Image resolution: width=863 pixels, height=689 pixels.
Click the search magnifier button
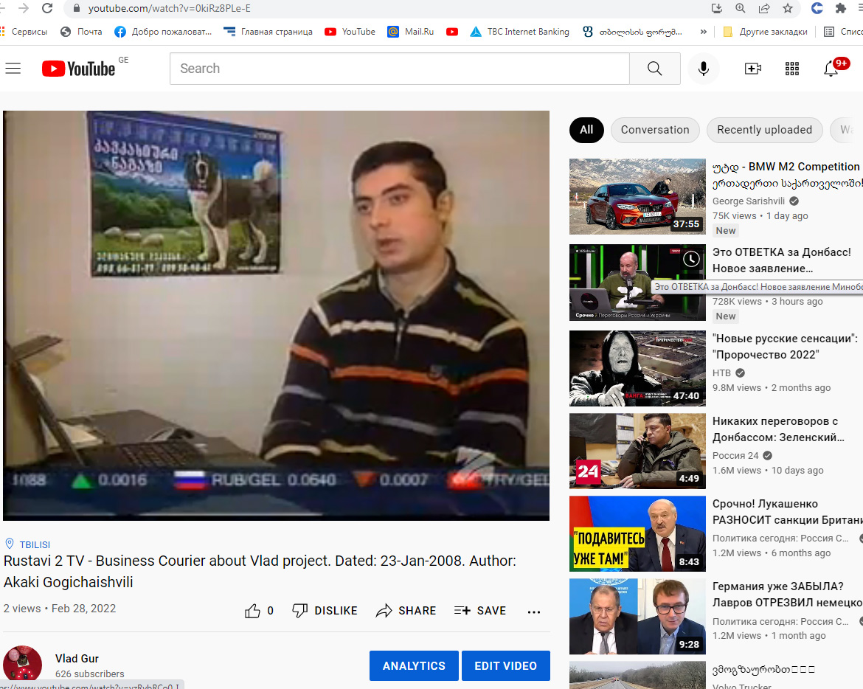coord(654,69)
